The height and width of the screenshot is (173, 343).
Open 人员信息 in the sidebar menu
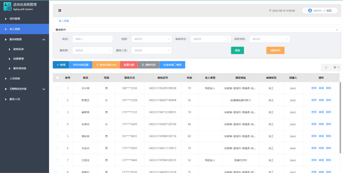click(x=15, y=78)
